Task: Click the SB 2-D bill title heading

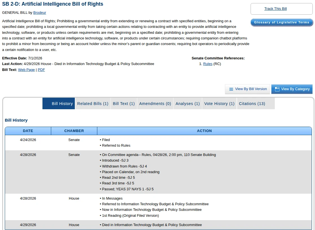Action: coord(53,4)
